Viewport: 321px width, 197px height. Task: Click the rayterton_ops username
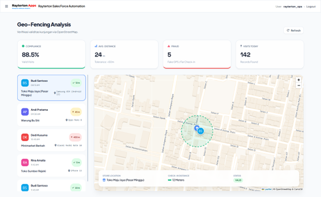(293, 7)
